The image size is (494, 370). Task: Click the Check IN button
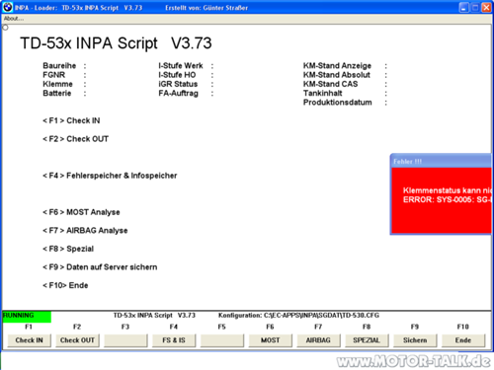[x=29, y=340]
